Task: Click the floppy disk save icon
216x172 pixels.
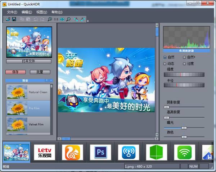Action: pyautogui.click(x=14, y=19)
